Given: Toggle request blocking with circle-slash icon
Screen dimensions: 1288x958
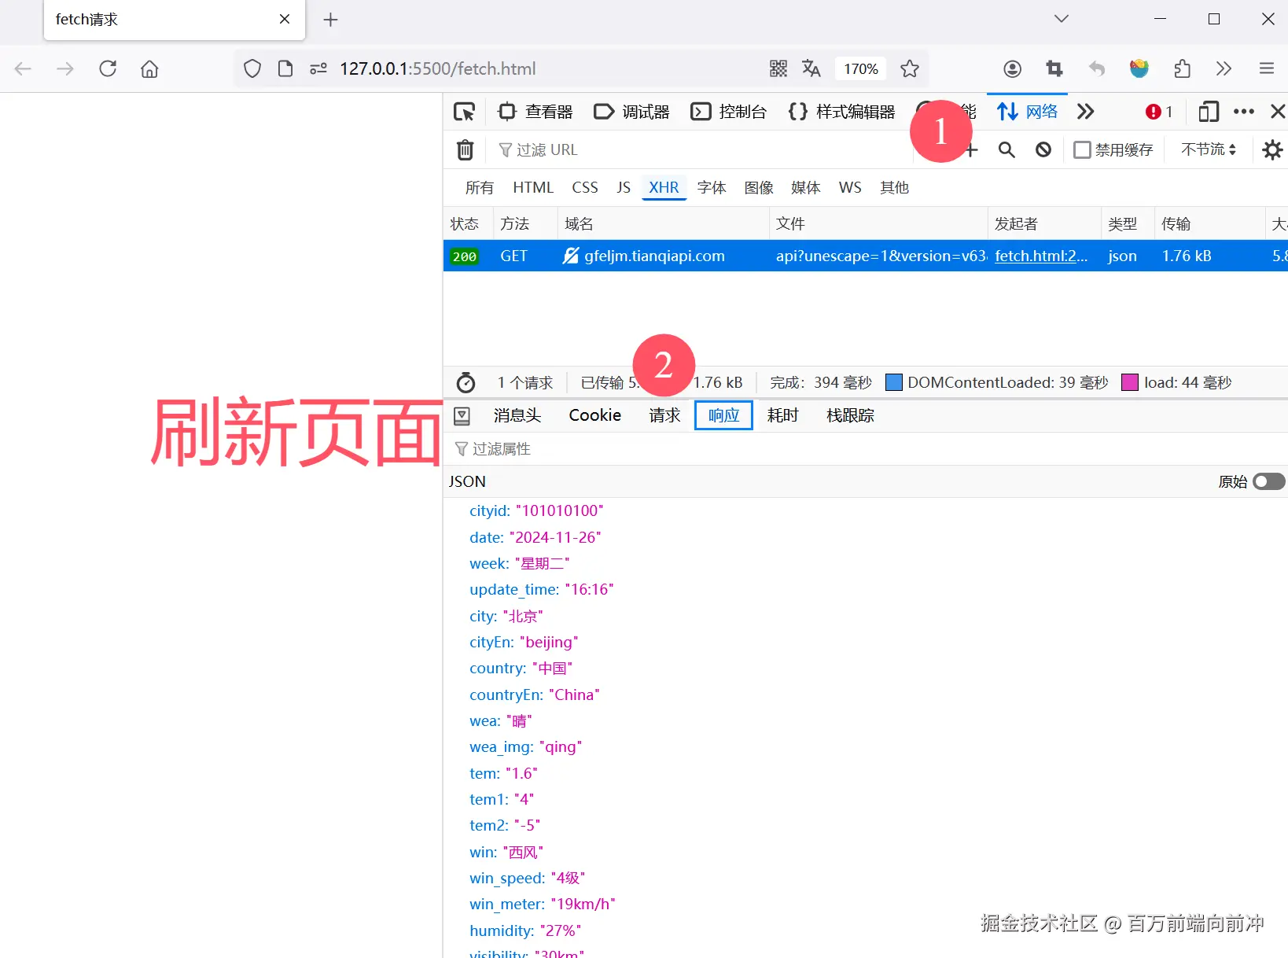Looking at the screenshot, I should pyautogui.click(x=1043, y=149).
